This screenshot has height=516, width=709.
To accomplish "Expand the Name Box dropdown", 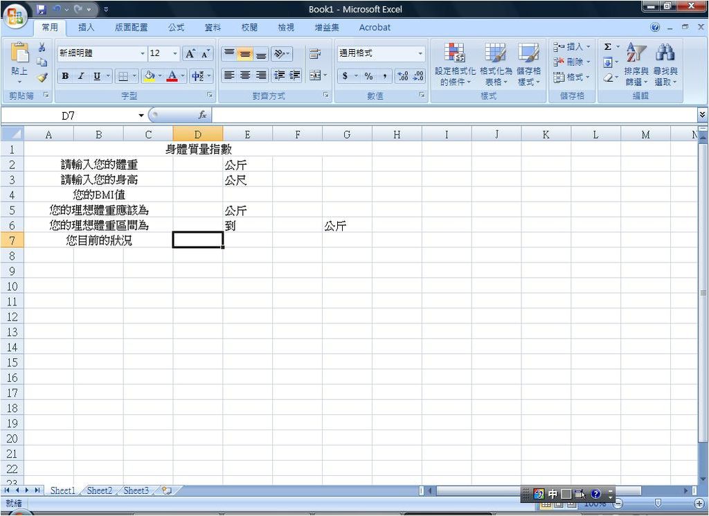I will pos(141,116).
